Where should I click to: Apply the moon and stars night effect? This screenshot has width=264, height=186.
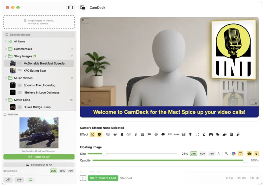204,134
